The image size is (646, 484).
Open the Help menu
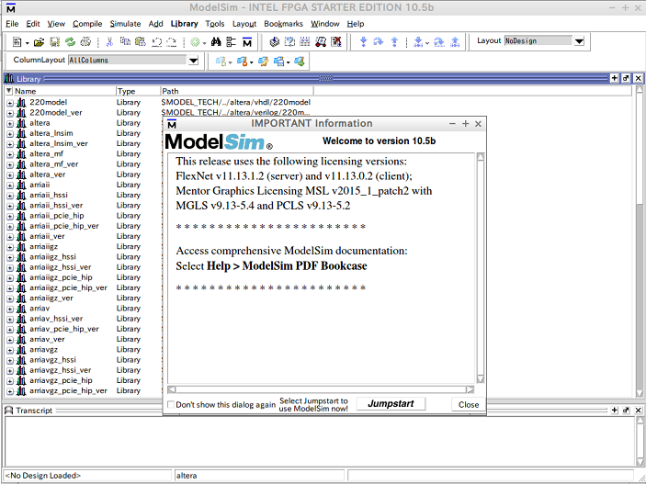[355, 24]
